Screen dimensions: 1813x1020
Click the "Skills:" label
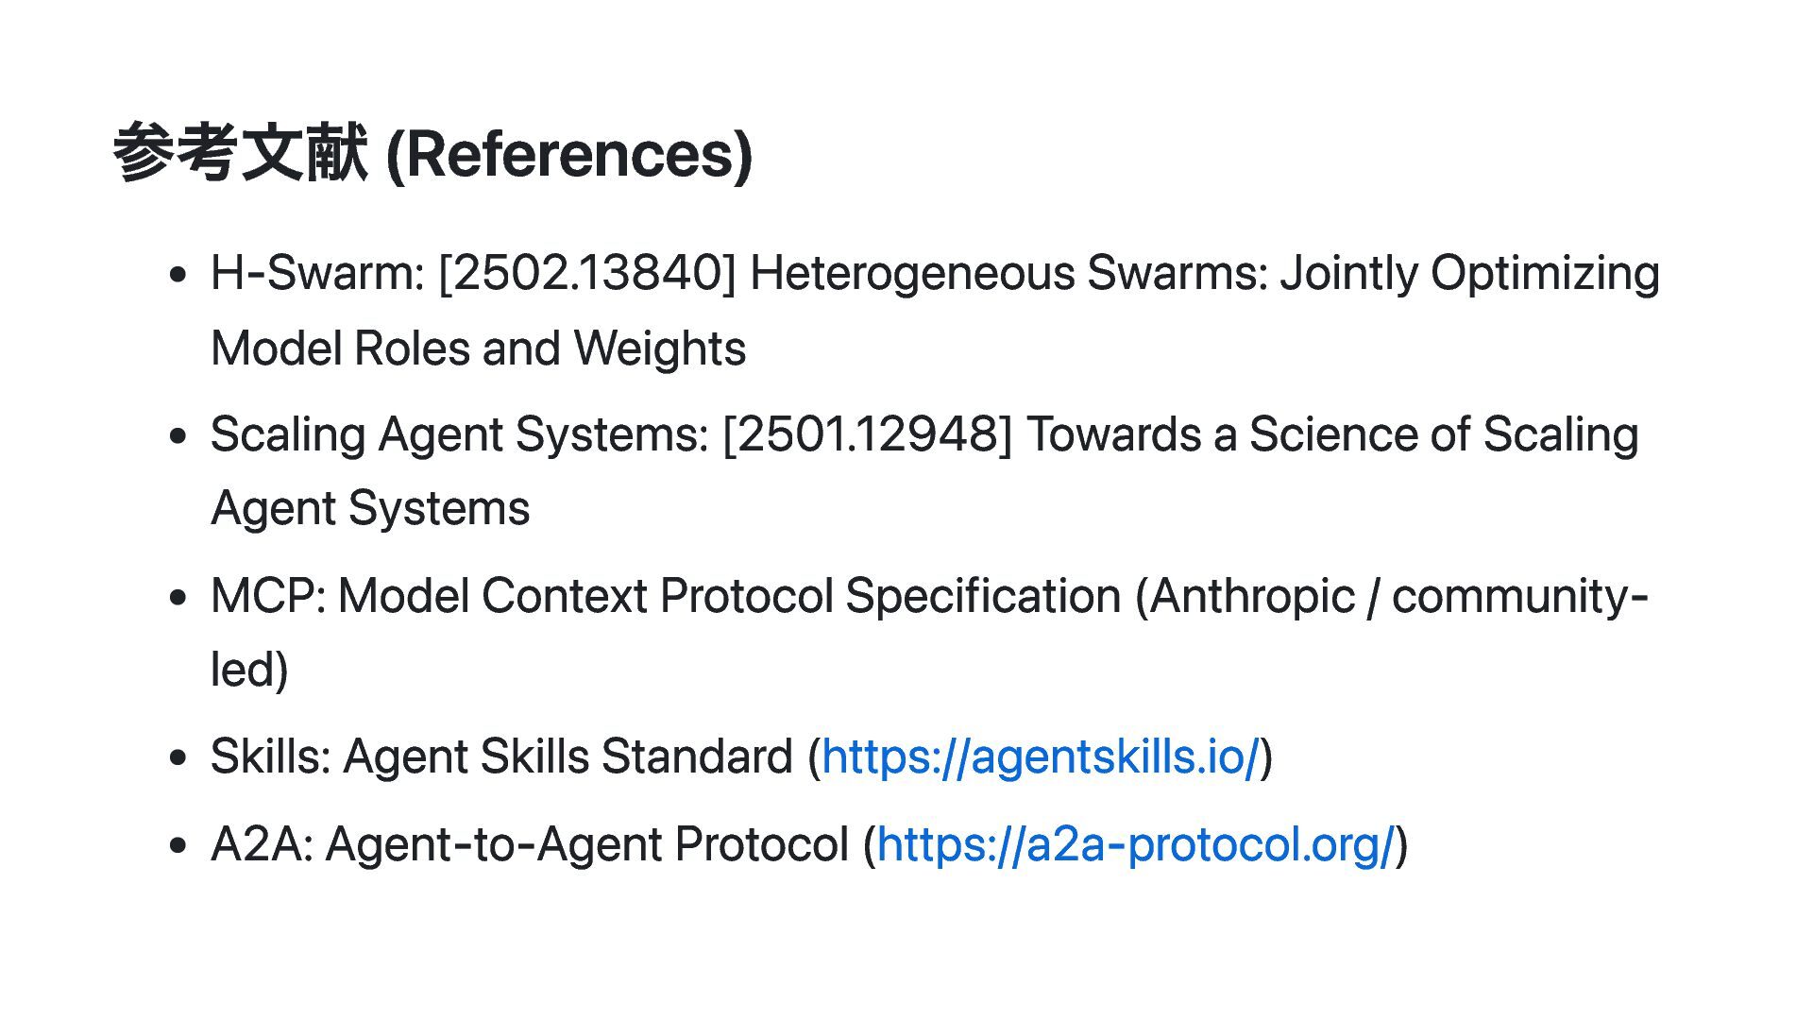click(270, 757)
